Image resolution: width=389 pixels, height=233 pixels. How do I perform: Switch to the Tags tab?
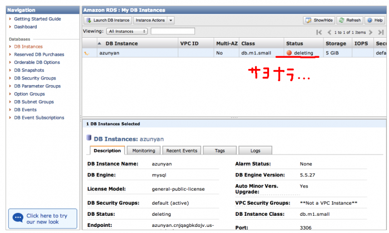pyautogui.click(x=220, y=151)
